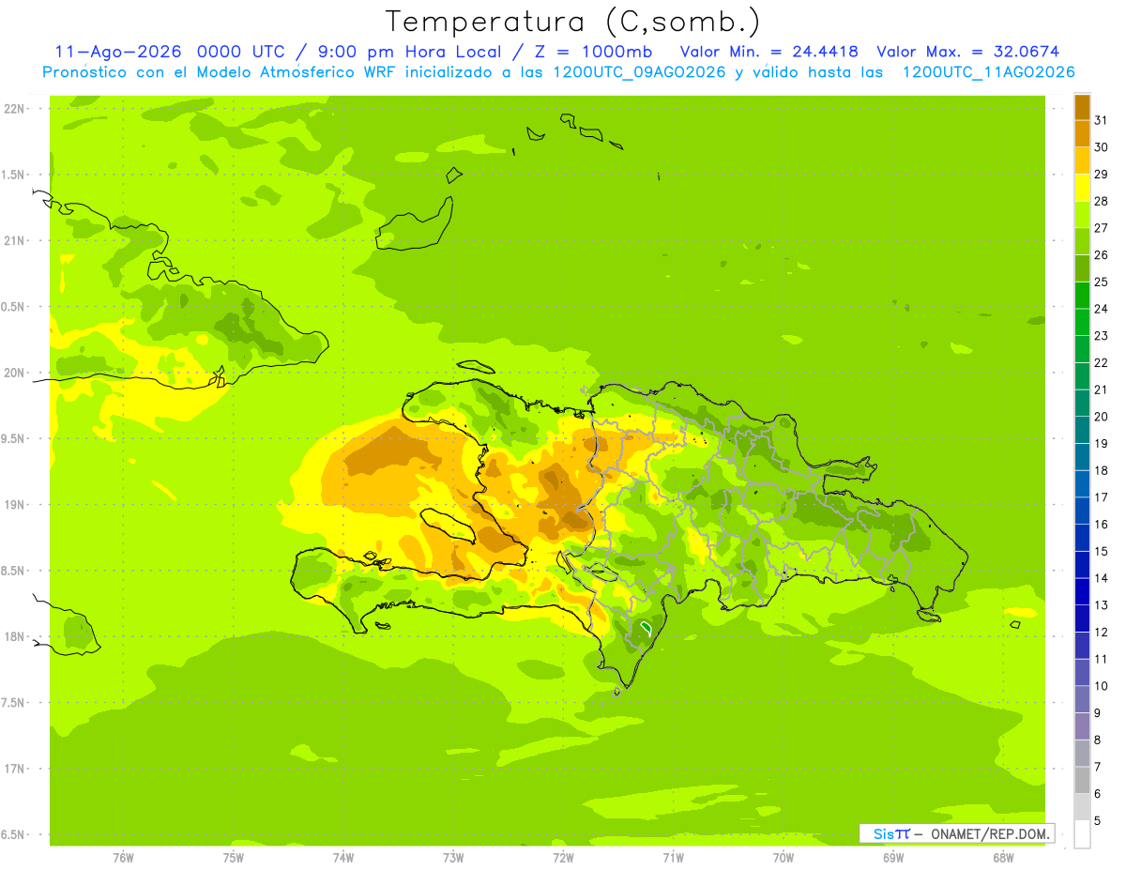Pick the yellow legend swatch between 28 and 29

coord(1082,188)
